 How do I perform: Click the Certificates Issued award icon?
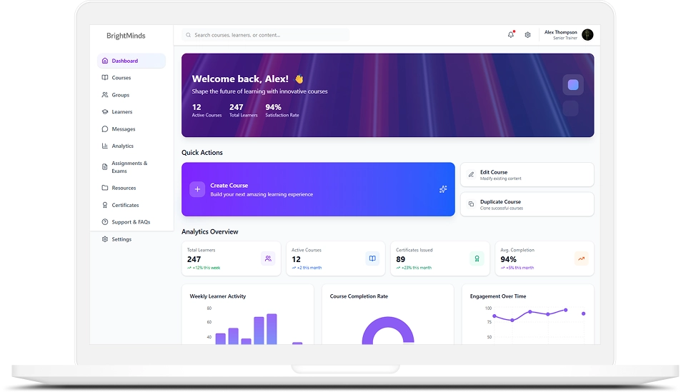tap(477, 258)
